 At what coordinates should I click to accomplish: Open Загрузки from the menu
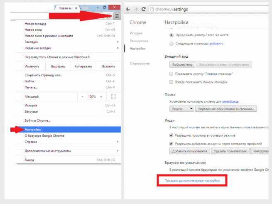click(x=68, y=111)
